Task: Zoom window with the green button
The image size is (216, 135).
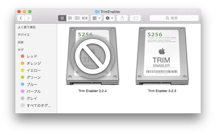Action: pyautogui.click(x=30, y=12)
